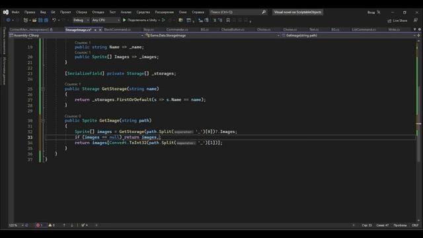Click the Live Share button
Viewport: 423px width, 238px height.
click(x=397, y=20)
